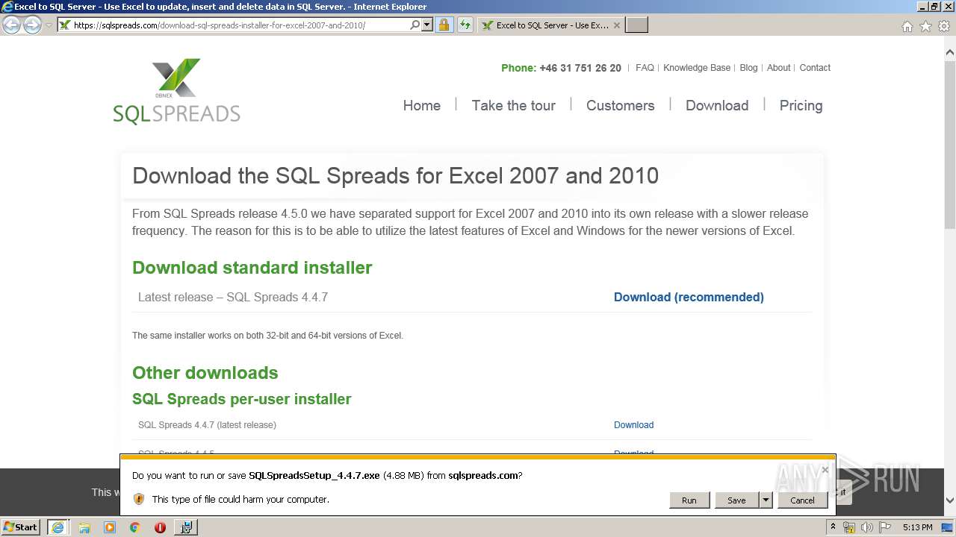Close the Excel to SQL Server tab
The image size is (956, 537).
(616, 25)
